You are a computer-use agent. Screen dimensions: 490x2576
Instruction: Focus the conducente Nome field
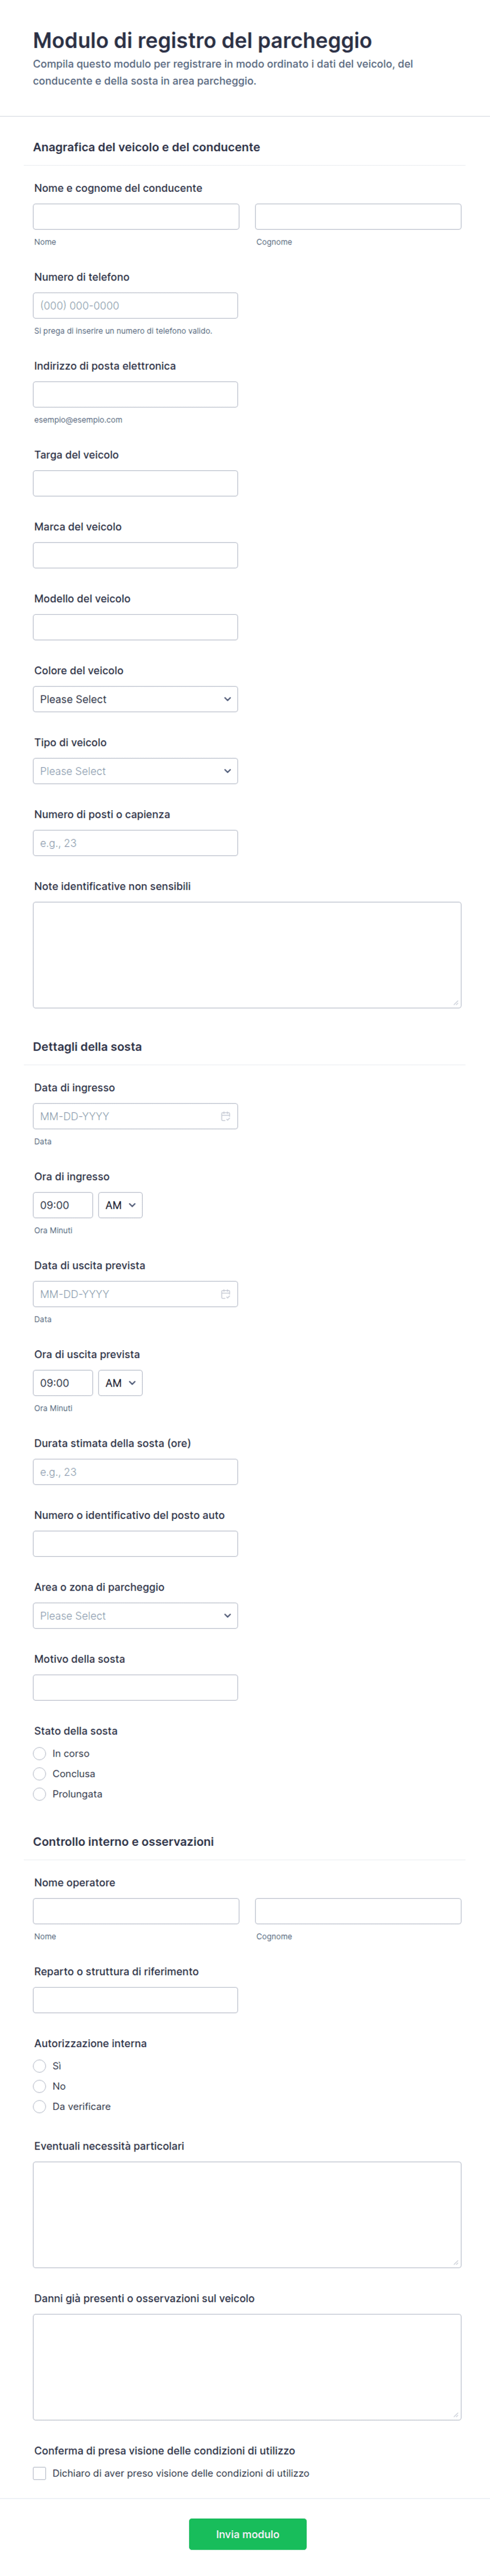(136, 217)
